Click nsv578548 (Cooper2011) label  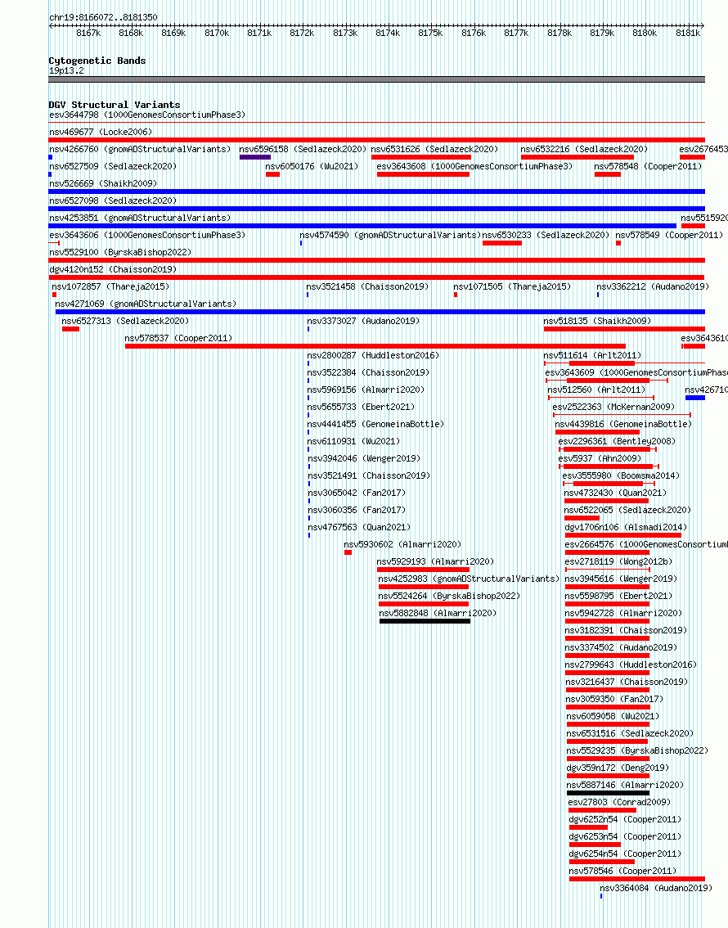coord(648,166)
